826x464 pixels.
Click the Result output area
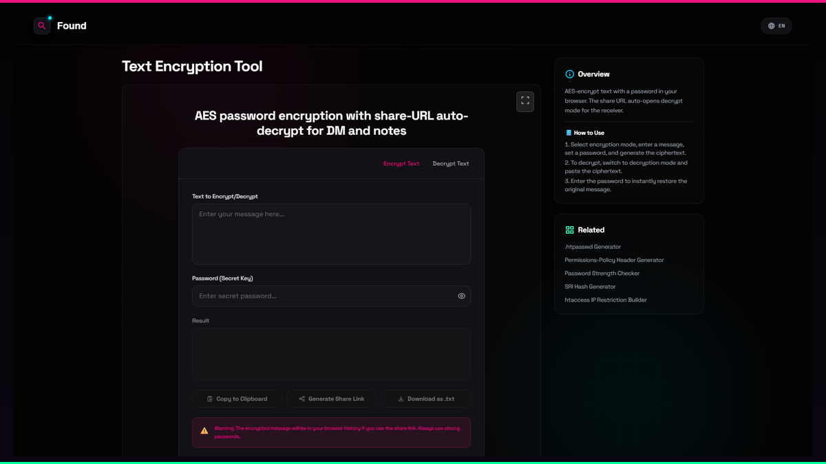click(x=331, y=354)
